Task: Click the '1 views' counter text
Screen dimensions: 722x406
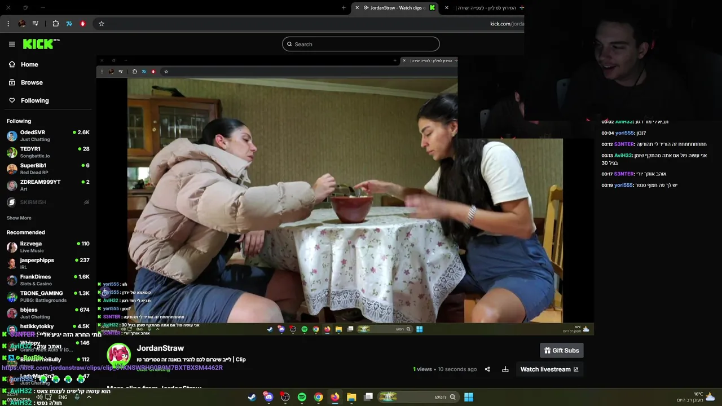Action: tap(422, 369)
